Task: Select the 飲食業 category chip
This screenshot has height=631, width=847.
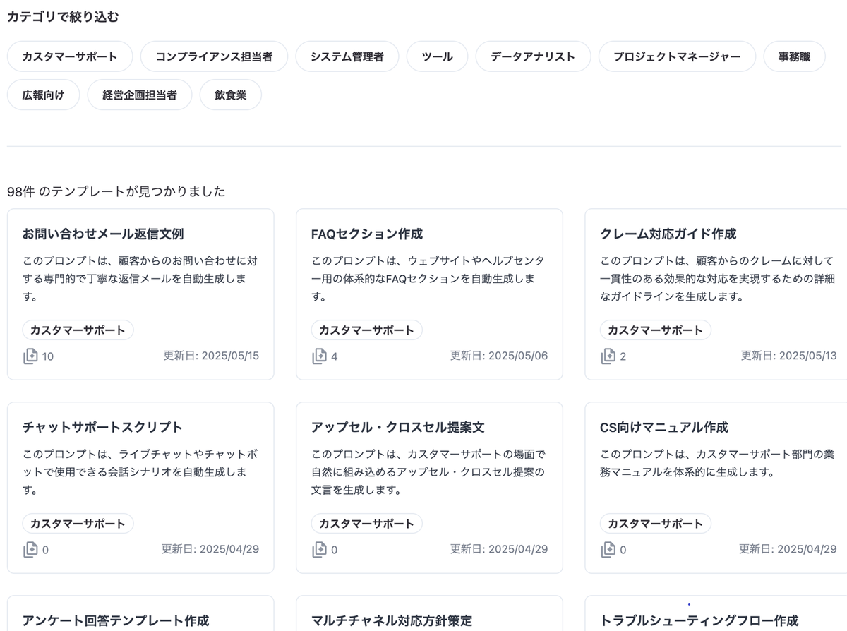Action: [231, 95]
